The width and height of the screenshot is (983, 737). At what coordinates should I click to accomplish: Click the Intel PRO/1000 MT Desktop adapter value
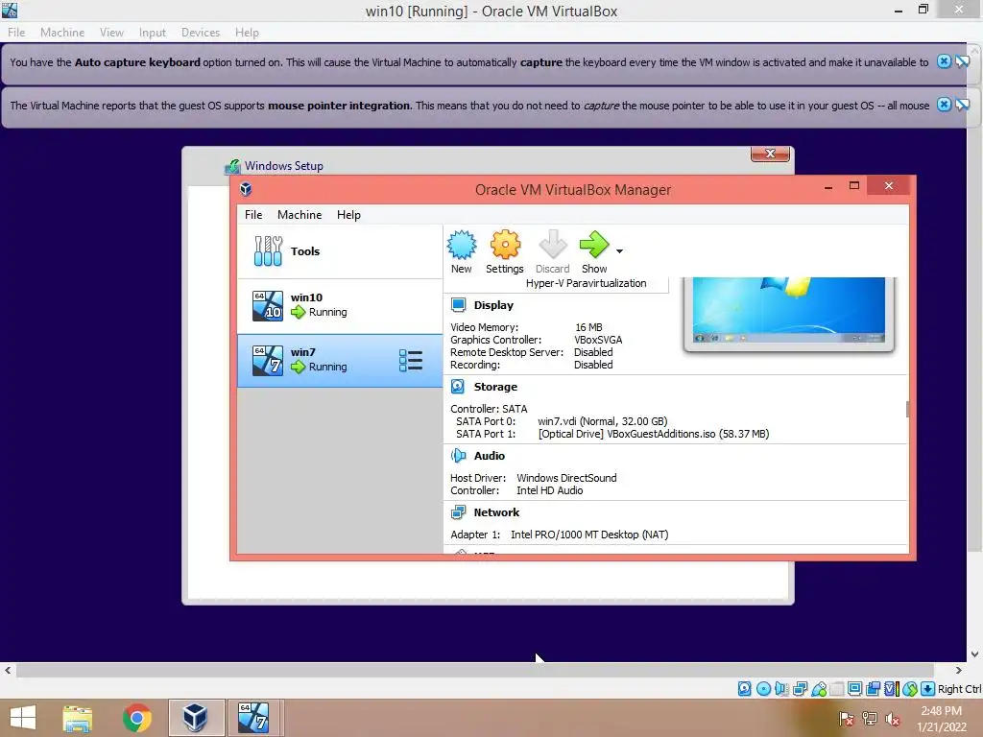[589, 535]
